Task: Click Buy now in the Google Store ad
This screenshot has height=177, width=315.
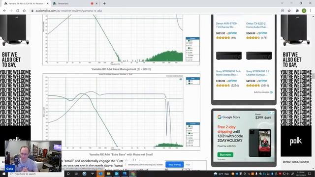Action: click(225, 155)
